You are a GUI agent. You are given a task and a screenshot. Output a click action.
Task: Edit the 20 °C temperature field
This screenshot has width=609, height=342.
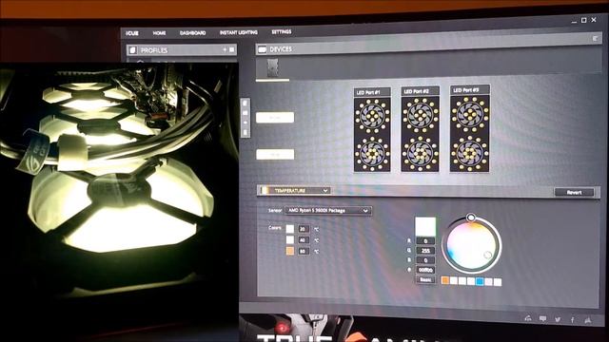point(304,229)
